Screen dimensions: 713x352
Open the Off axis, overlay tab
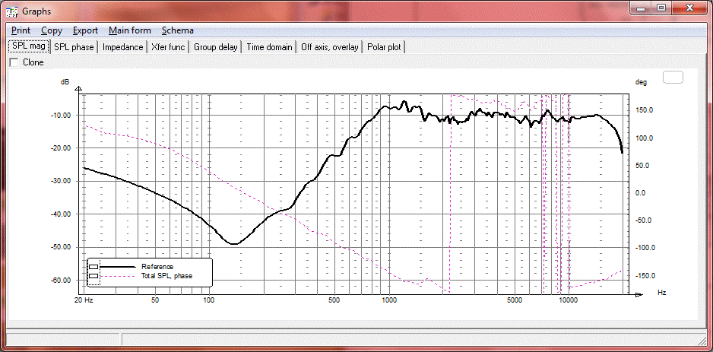330,47
